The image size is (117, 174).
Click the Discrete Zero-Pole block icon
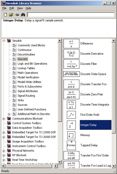(x=71, y=94)
